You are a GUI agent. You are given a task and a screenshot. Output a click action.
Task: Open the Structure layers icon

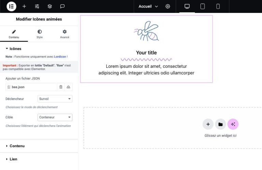coord(49,6)
